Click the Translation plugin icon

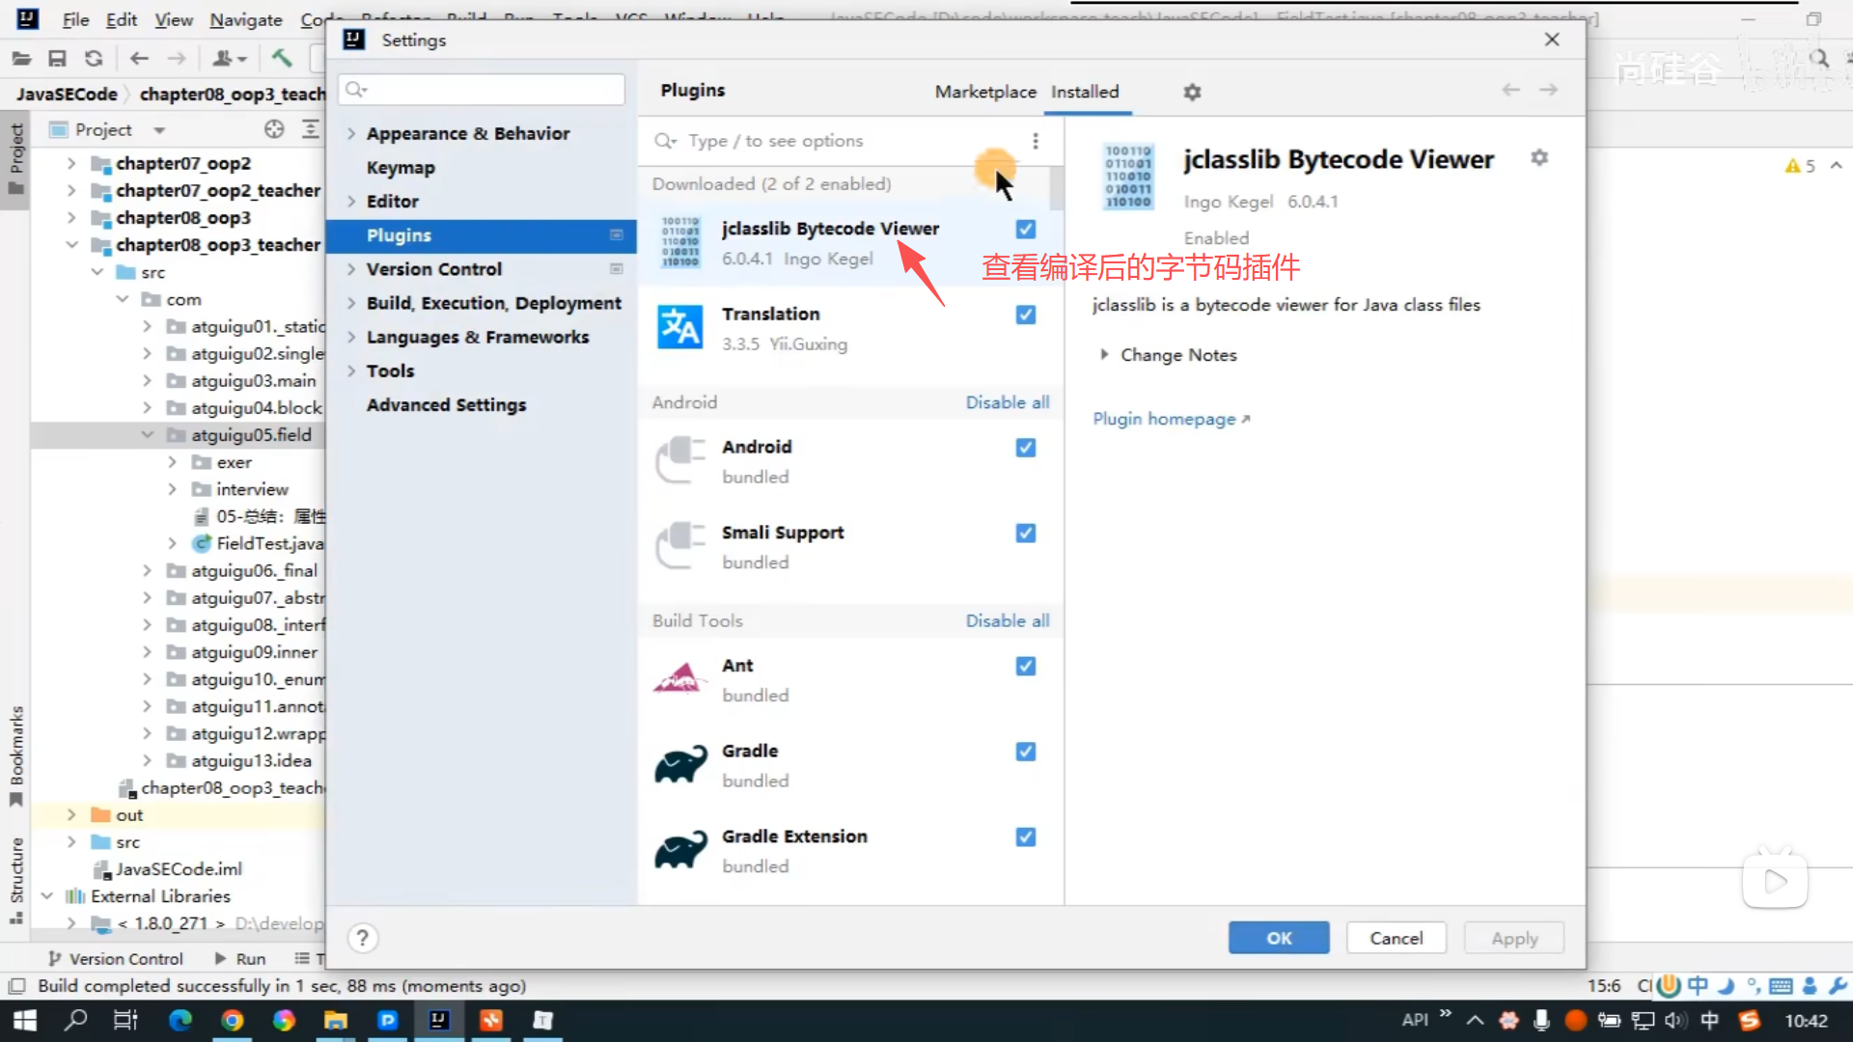pyautogui.click(x=679, y=327)
